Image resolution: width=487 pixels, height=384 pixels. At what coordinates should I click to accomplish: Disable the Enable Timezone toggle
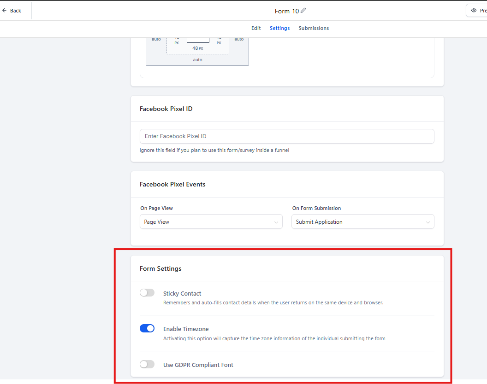click(147, 328)
